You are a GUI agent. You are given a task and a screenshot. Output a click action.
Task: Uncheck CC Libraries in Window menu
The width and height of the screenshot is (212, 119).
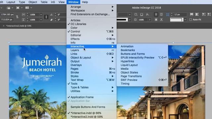pyautogui.click(x=91, y=24)
